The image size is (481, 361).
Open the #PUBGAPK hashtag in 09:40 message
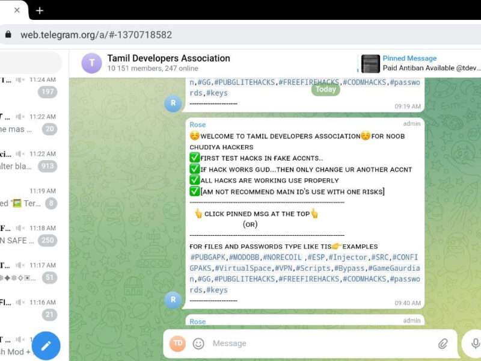(208, 258)
